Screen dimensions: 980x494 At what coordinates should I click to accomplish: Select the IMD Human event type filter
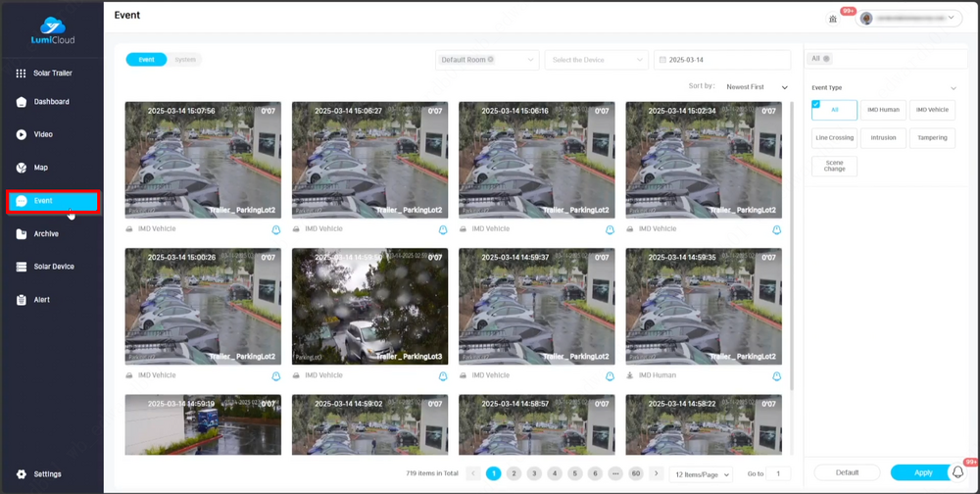[x=883, y=110]
